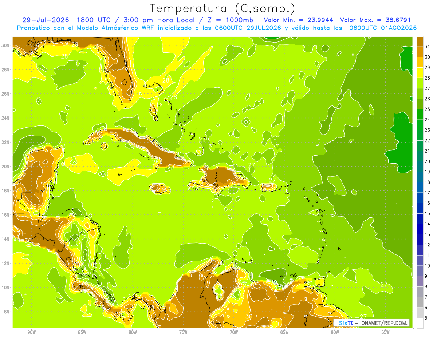The height and width of the screenshot is (337, 437).
Task: Click the '12N' latitude axis label
Action: point(5,263)
